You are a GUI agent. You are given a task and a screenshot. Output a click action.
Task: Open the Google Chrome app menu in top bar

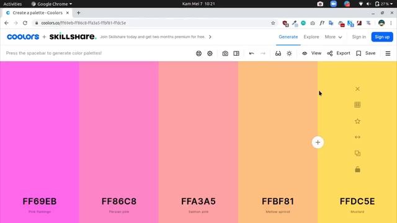[x=51, y=4]
